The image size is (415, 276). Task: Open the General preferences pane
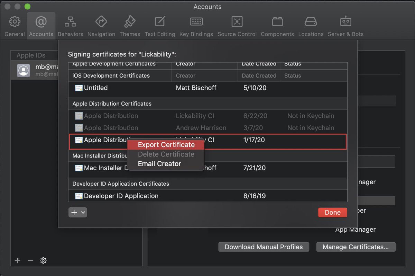click(15, 26)
